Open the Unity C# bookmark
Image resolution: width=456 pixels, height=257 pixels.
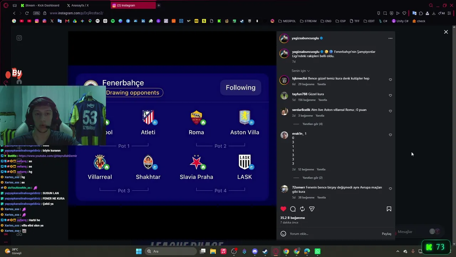[400, 21]
